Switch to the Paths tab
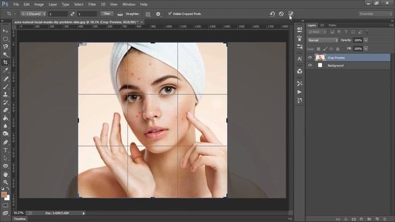 [332, 25]
